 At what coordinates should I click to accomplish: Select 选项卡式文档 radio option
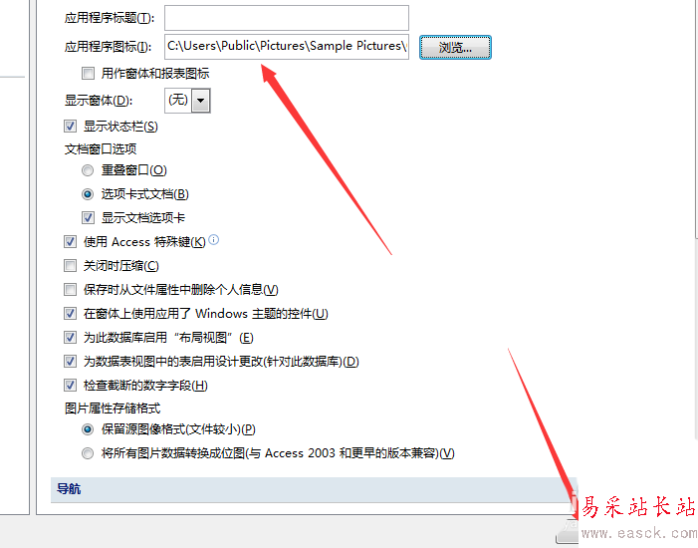(88, 194)
